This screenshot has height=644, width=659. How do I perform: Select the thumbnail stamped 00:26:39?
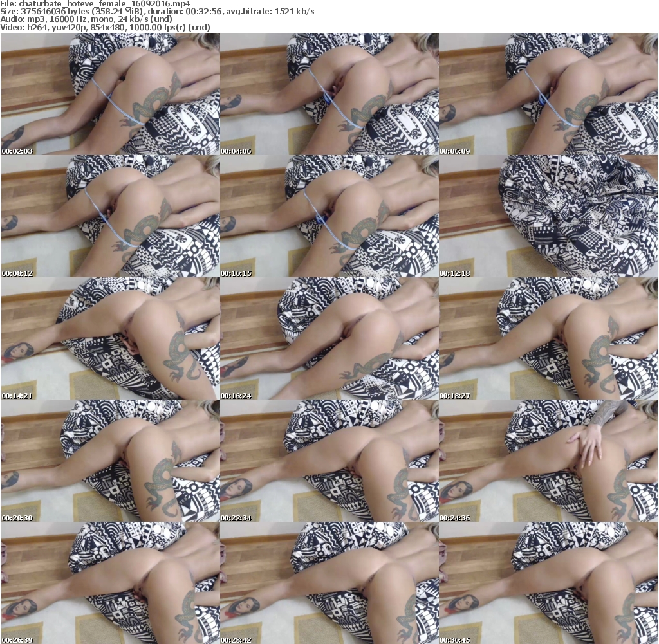click(x=111, y=583)
